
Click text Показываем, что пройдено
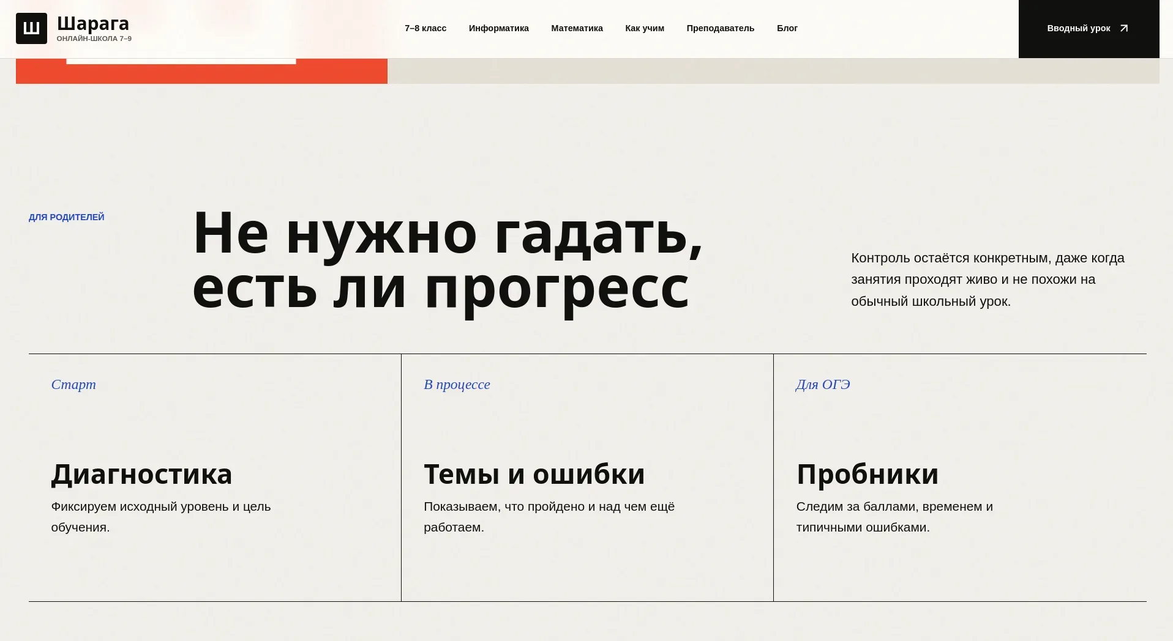549,517
